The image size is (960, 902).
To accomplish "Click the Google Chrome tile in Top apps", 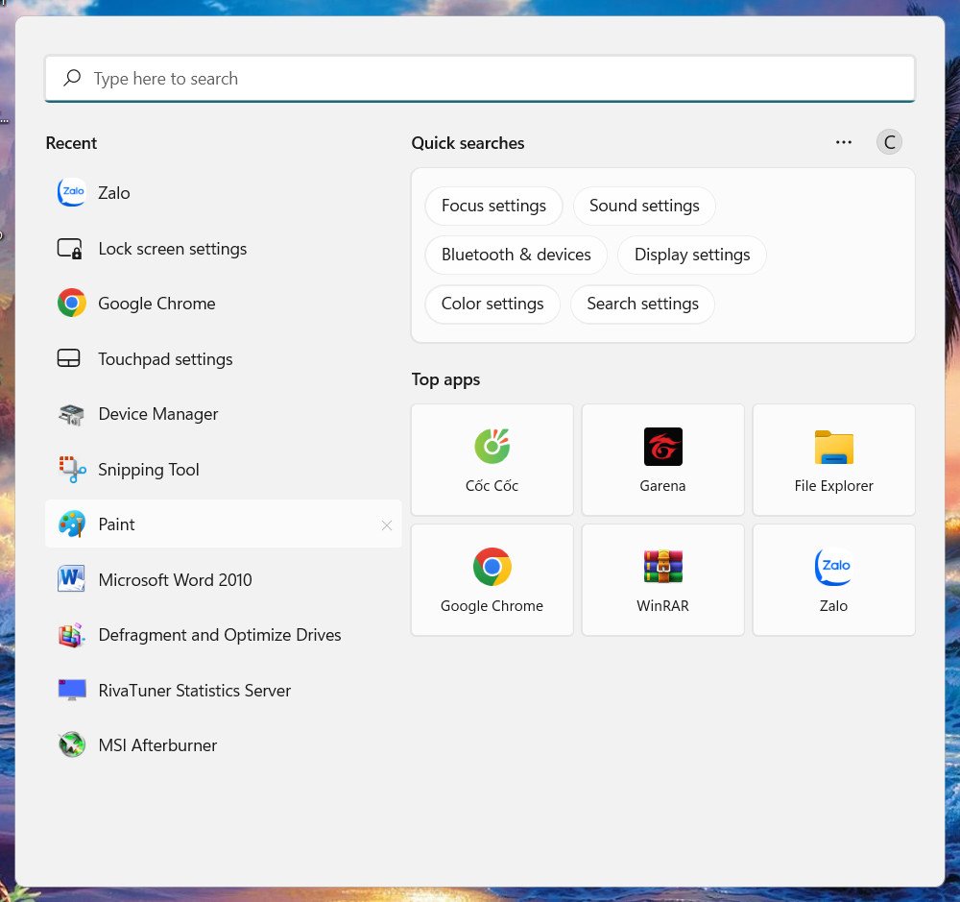I will pyautogui.click(x=492, y=580).
